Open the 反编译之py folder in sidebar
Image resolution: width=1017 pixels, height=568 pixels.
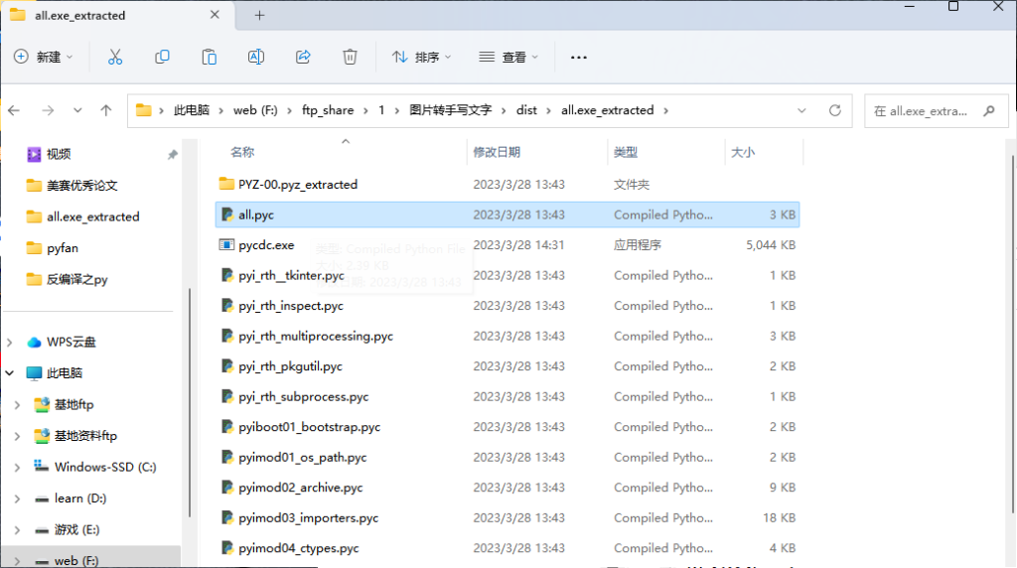[77, 280]
